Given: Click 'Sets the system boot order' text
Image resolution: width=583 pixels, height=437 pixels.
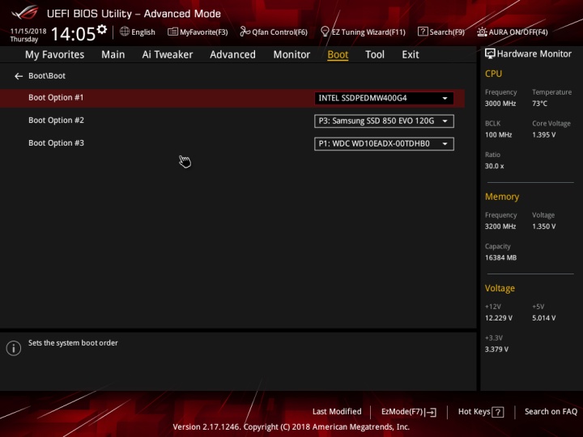Looking at the screenshot, I should (x=73, y=343).
